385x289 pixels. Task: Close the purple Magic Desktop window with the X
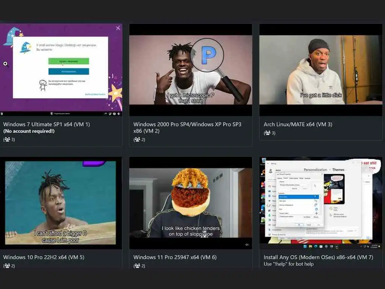[x=118, y=28]
